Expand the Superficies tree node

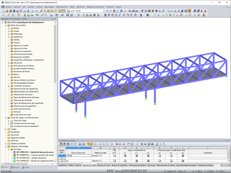8,37
